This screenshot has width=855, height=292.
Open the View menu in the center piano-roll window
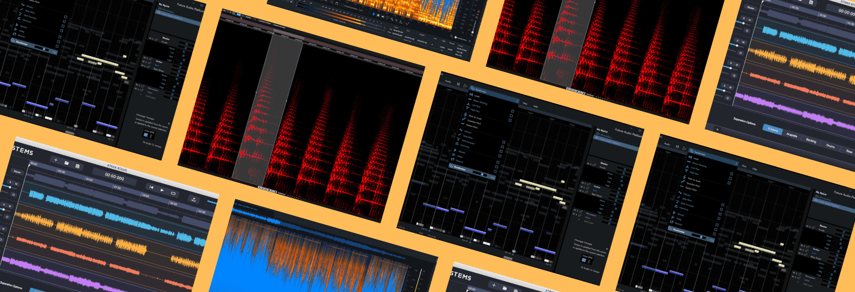coord(525,104)
